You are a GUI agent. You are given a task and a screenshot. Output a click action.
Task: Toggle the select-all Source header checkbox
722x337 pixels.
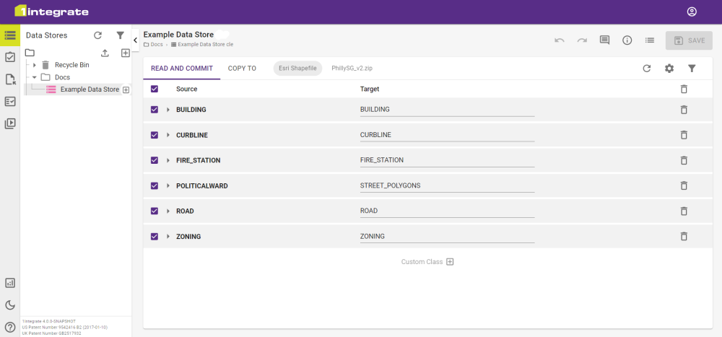point(155,89)
